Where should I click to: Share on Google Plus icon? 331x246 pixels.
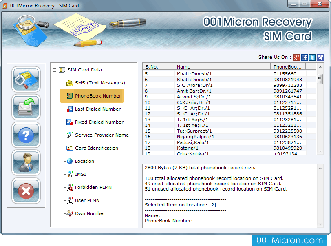pyautogui.click(x=297, y=57)
